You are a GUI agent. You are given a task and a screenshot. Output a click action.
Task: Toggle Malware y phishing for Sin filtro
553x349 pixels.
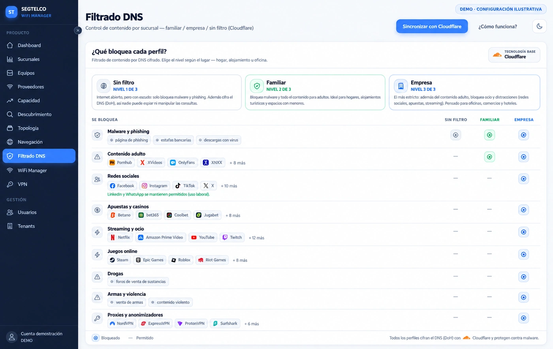point(455,135)
